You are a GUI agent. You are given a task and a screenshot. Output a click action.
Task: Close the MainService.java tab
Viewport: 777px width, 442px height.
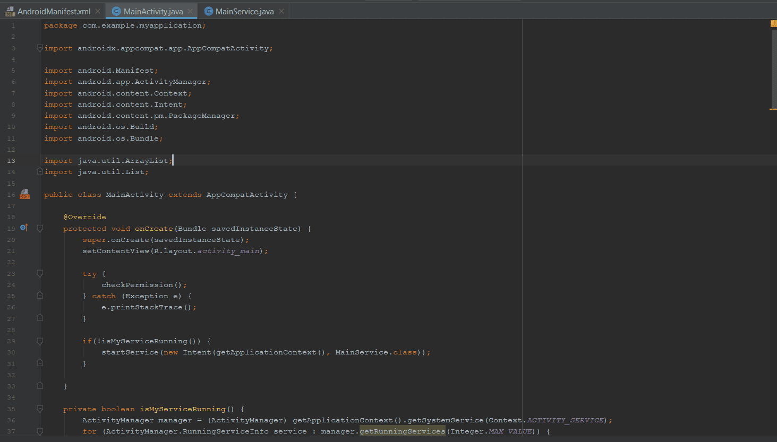pos(281,11)
